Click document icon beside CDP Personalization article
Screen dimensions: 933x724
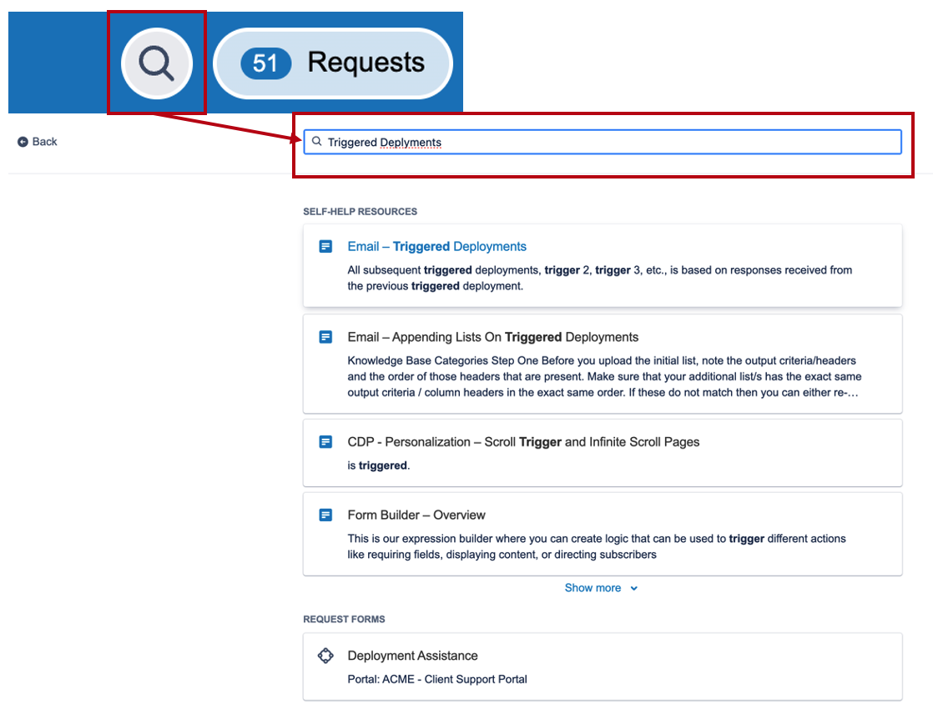point(325,442)
